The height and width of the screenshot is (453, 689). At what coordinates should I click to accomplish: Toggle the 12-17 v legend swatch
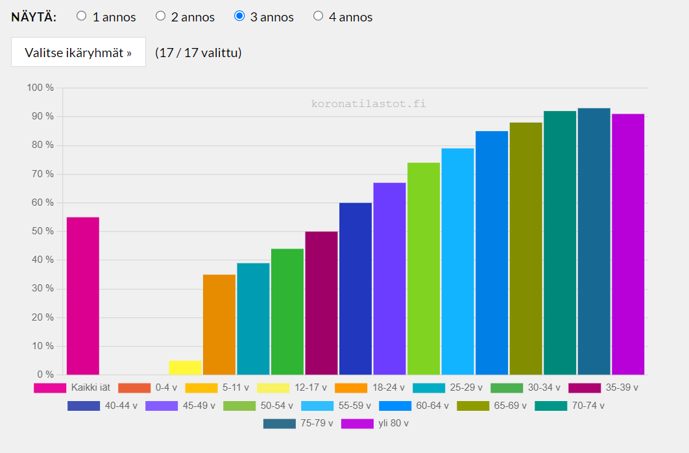(273, 388)
